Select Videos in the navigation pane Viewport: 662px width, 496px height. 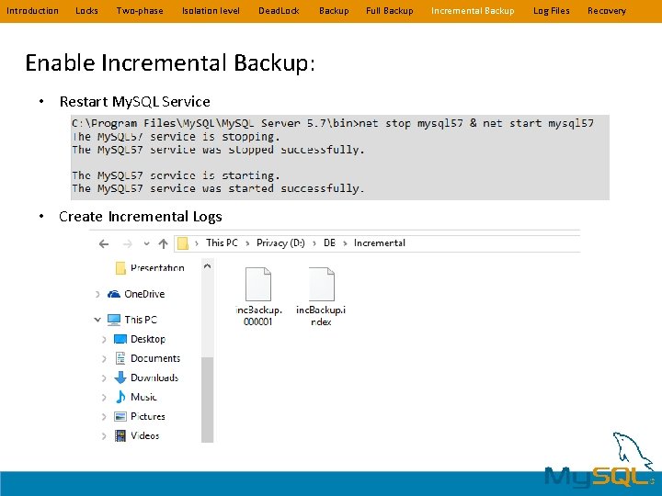[145, 436]
